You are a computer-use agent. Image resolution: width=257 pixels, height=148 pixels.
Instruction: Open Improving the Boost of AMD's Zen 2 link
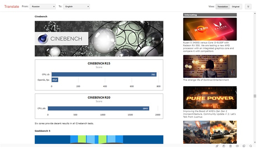[209, 114]
